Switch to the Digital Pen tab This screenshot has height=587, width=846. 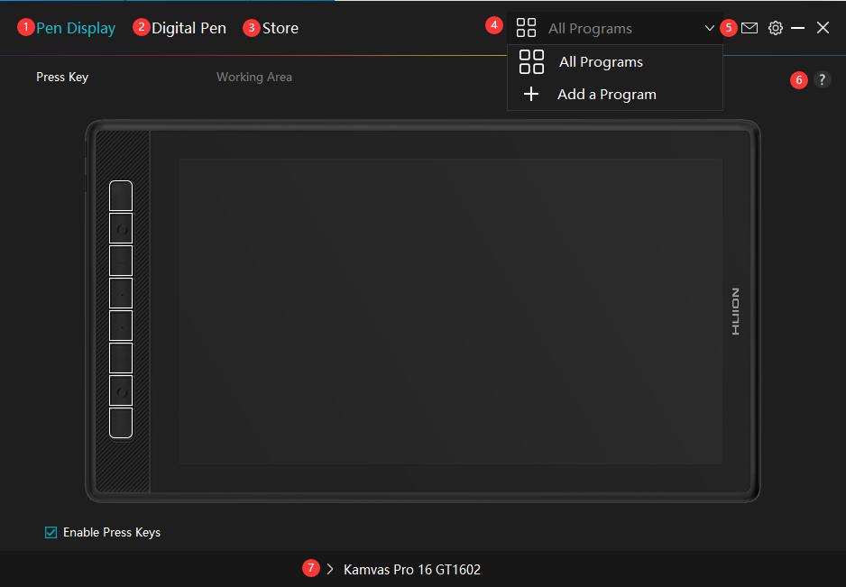(x=189, y=28)
